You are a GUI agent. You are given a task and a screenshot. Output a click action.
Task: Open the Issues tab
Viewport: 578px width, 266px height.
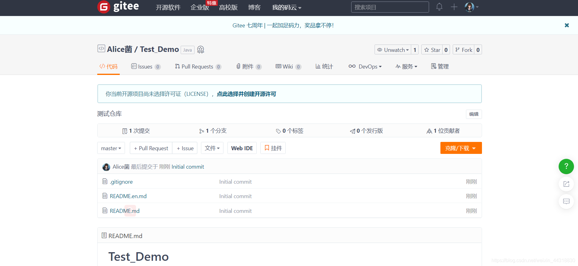tap(146, 67)
